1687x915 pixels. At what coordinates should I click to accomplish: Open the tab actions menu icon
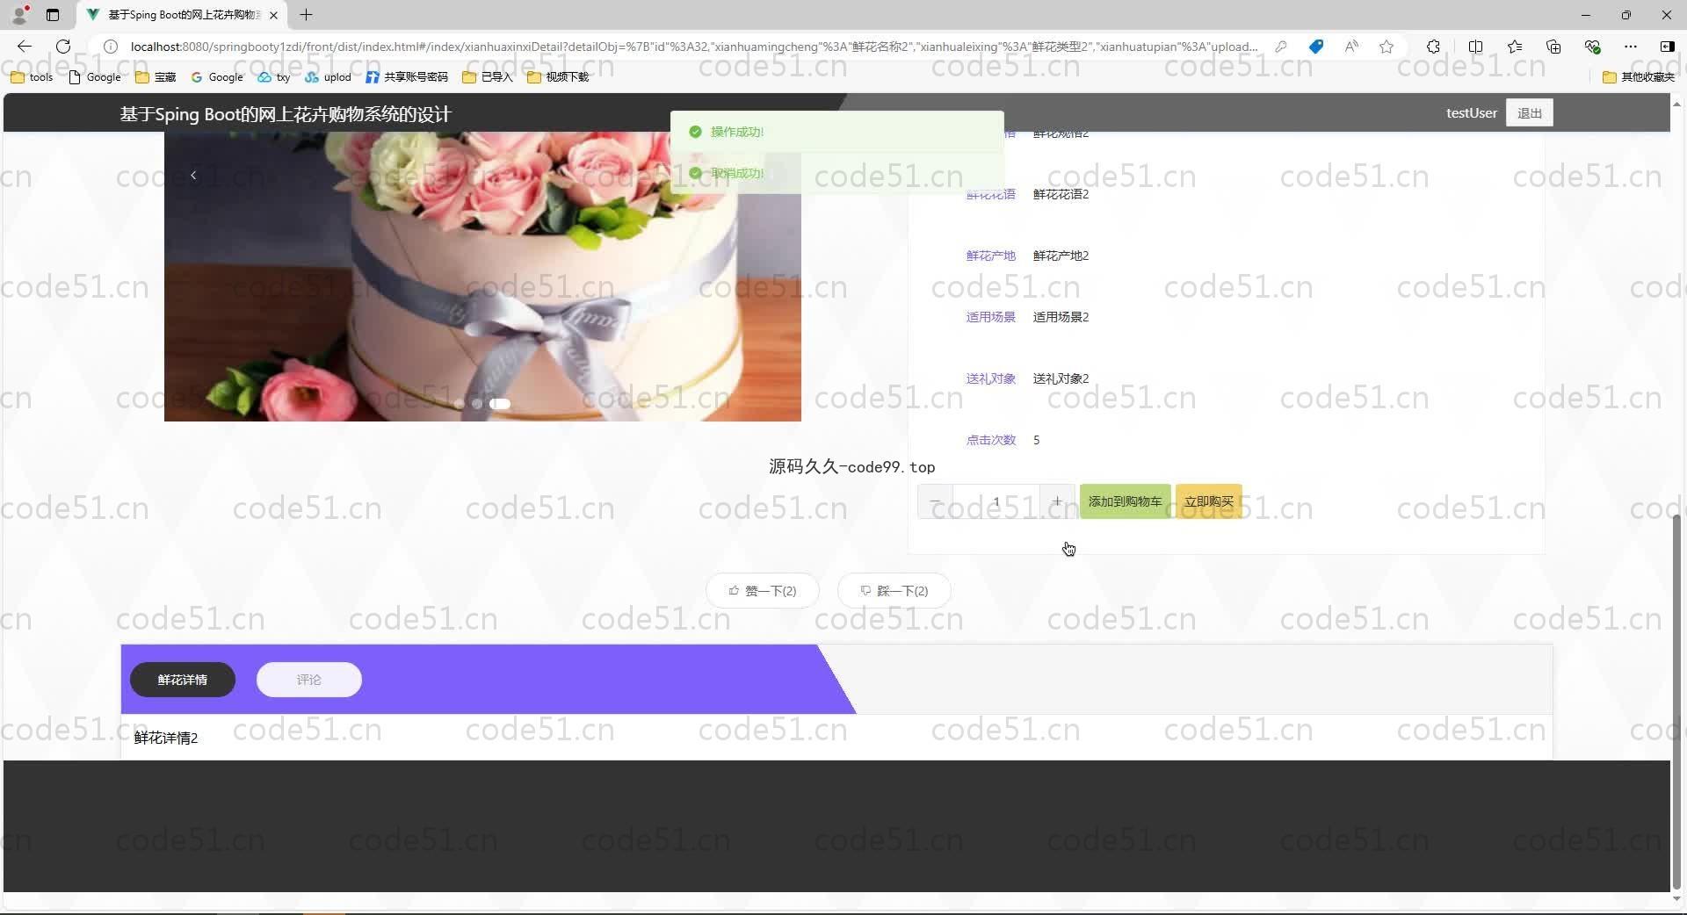point(53,15)
